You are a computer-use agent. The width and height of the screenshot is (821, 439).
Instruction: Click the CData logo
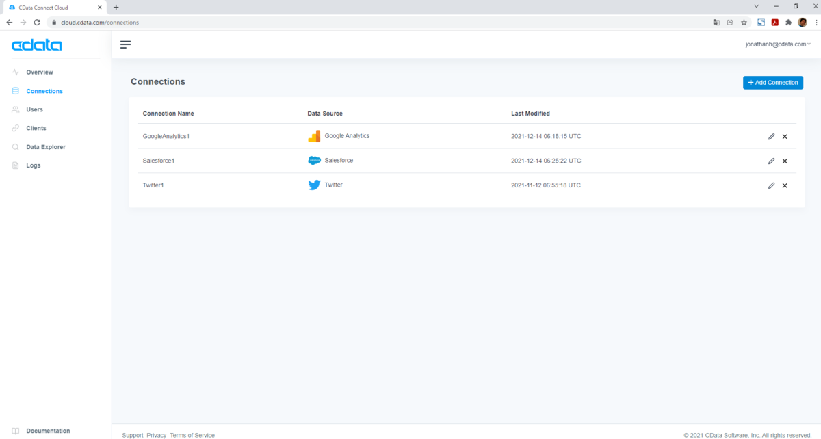pyautogui.click(x=37, y=46)
